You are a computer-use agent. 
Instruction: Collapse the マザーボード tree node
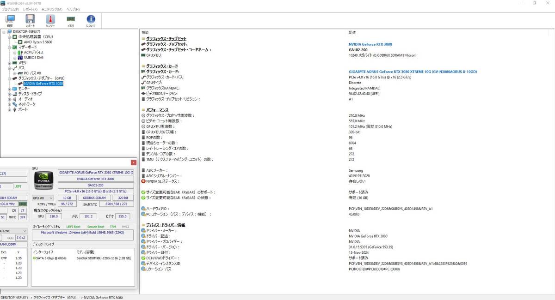tap(9, 47)
